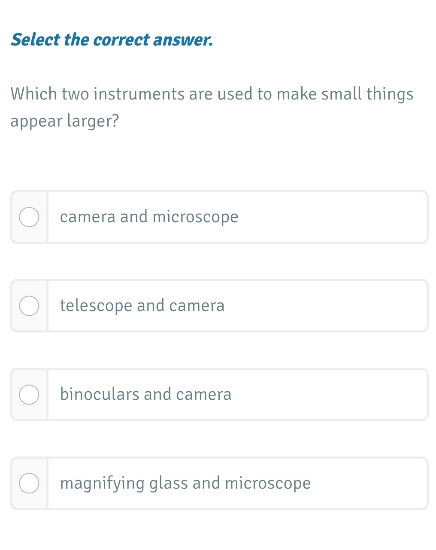436x550 pixels.
Task: Mark the binoculars and camera radio circle
Action: tap(29, 395)
